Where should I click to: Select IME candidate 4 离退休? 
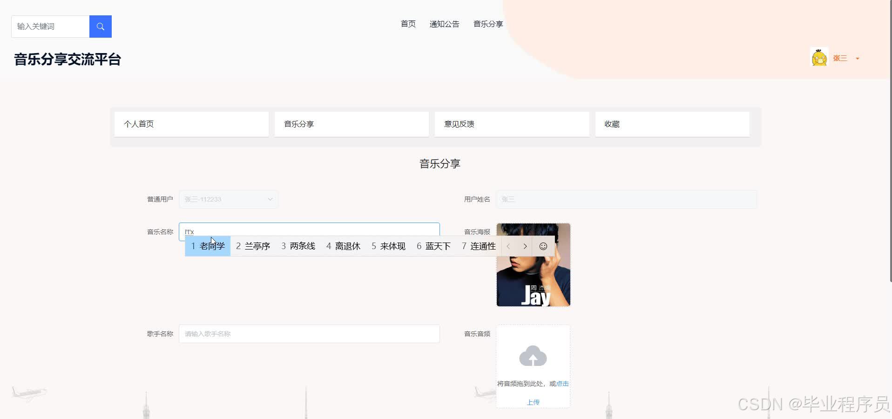pos(343,246)
